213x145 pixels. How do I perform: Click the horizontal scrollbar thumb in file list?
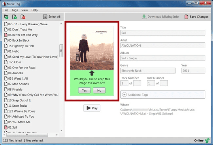coord(27,135)
